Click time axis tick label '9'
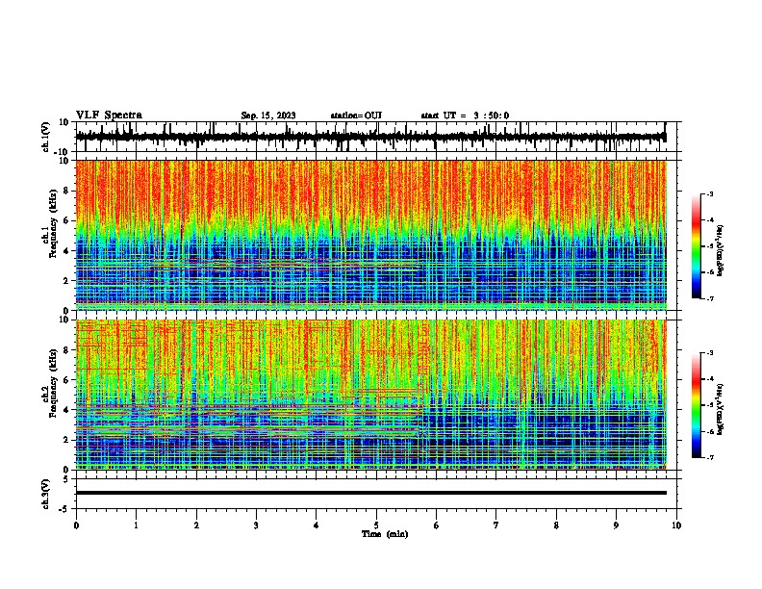 (616, 525)
